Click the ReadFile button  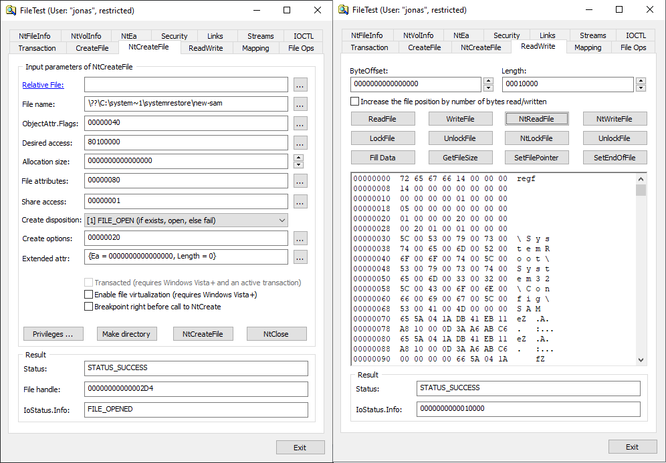(x=382, y=119)
